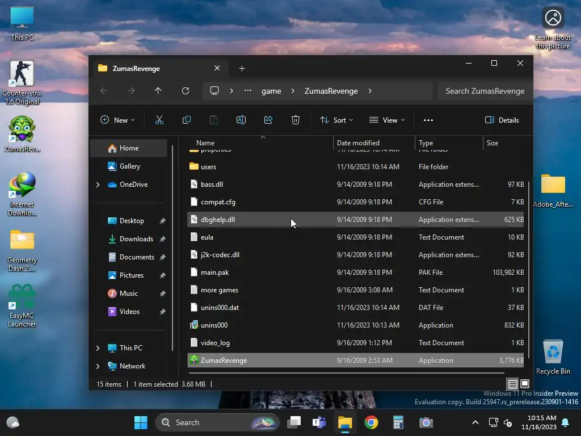Click Learn about this picture icon
581x436 pixels.
click(553, 28)
